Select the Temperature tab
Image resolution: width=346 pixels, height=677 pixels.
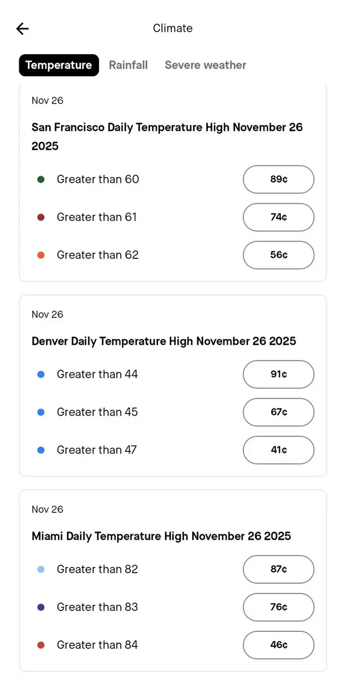tap(59, 65)
